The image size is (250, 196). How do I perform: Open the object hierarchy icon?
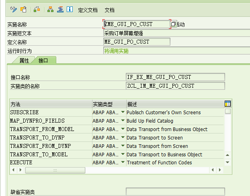tap(50, 9)
